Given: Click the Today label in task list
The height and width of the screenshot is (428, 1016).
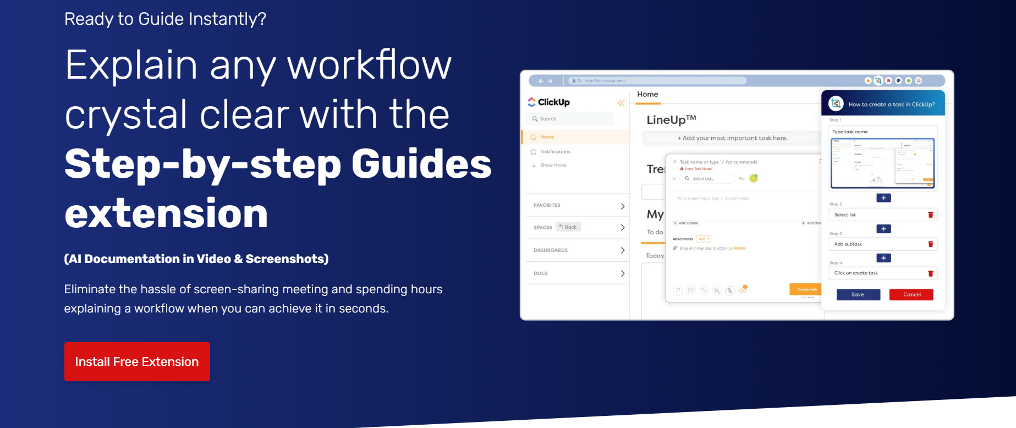Looking at the screenshot, I should click(x=655, y=256).
